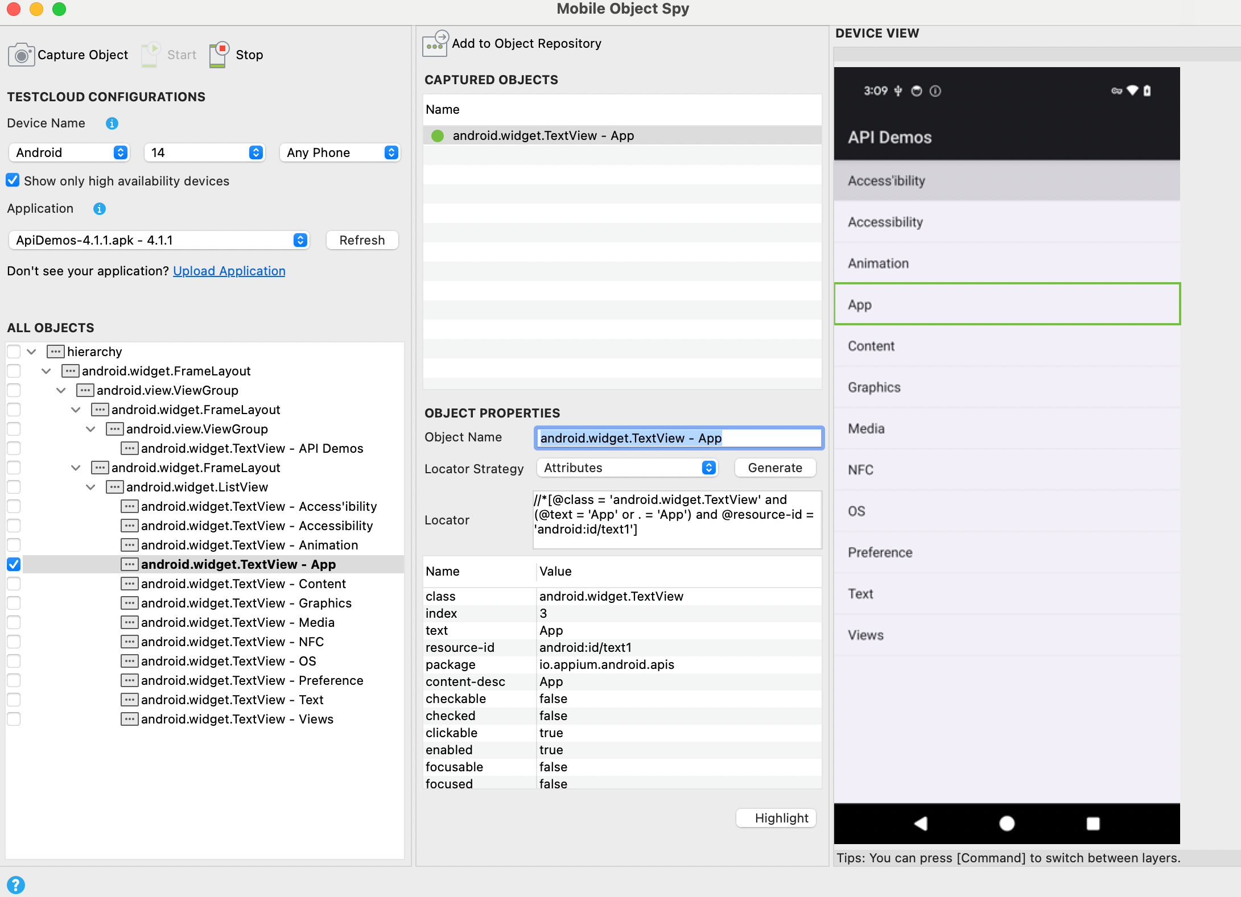
Task: Open the Upload Application link
Action: click(x=229, y=271)
